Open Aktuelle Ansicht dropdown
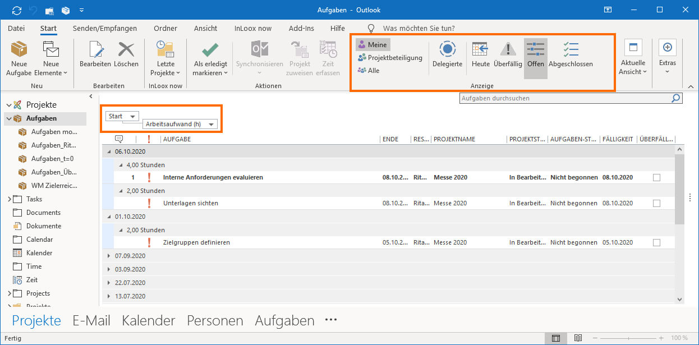 (632, 58)
